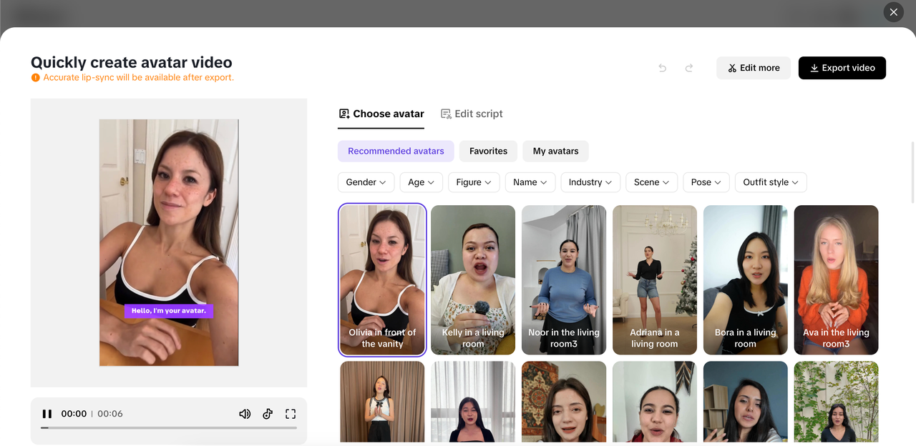Image resolution: width=916 pixels, height=446 pixels.
Task: Select the Choose avatar tab
Action: [381, 113]
